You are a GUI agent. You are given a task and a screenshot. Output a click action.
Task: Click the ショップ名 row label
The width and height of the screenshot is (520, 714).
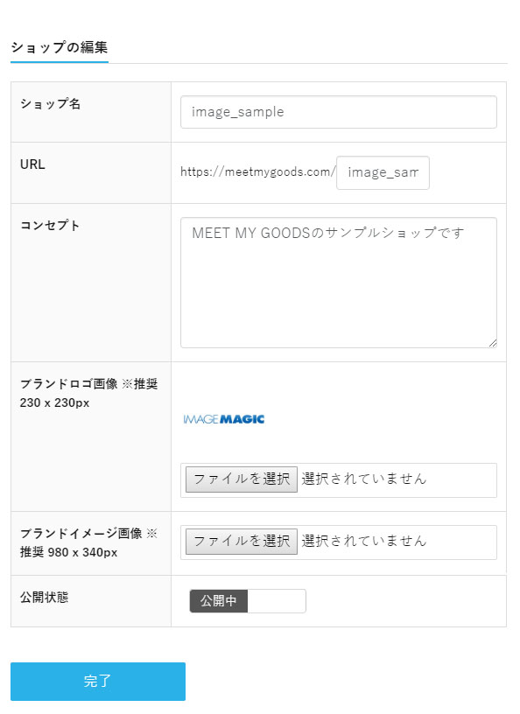coord(50,104)
